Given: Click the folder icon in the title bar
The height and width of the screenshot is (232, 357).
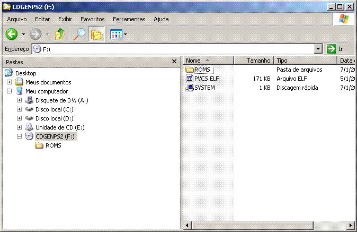Looking at the screenshot, I should coord(7,6).
